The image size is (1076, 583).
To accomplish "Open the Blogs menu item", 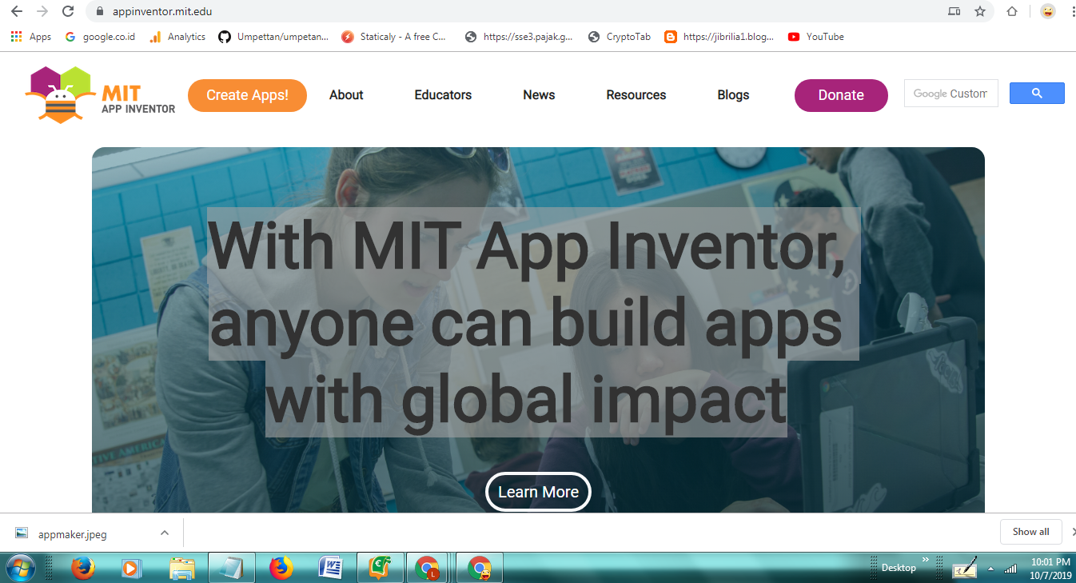I will click(x=733, y=95).
